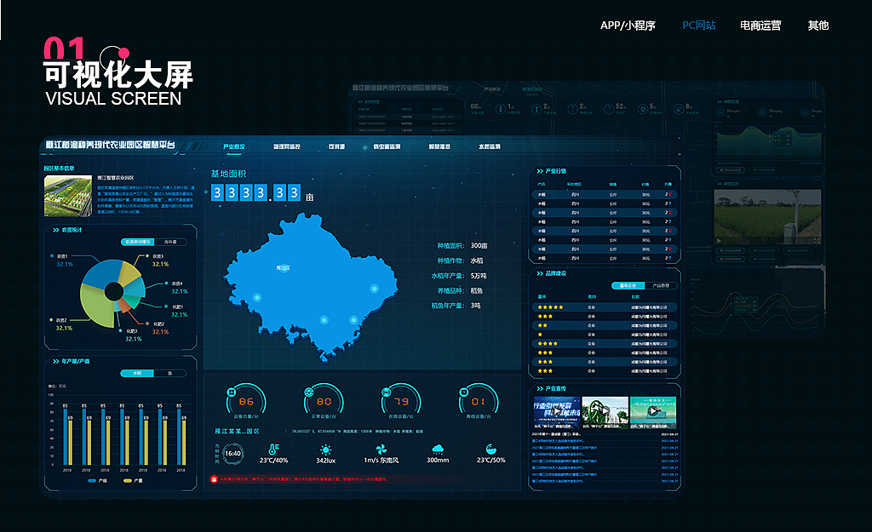Click circular icon beside 52 in background window
The image size is (872, 532).
(609, 109)
